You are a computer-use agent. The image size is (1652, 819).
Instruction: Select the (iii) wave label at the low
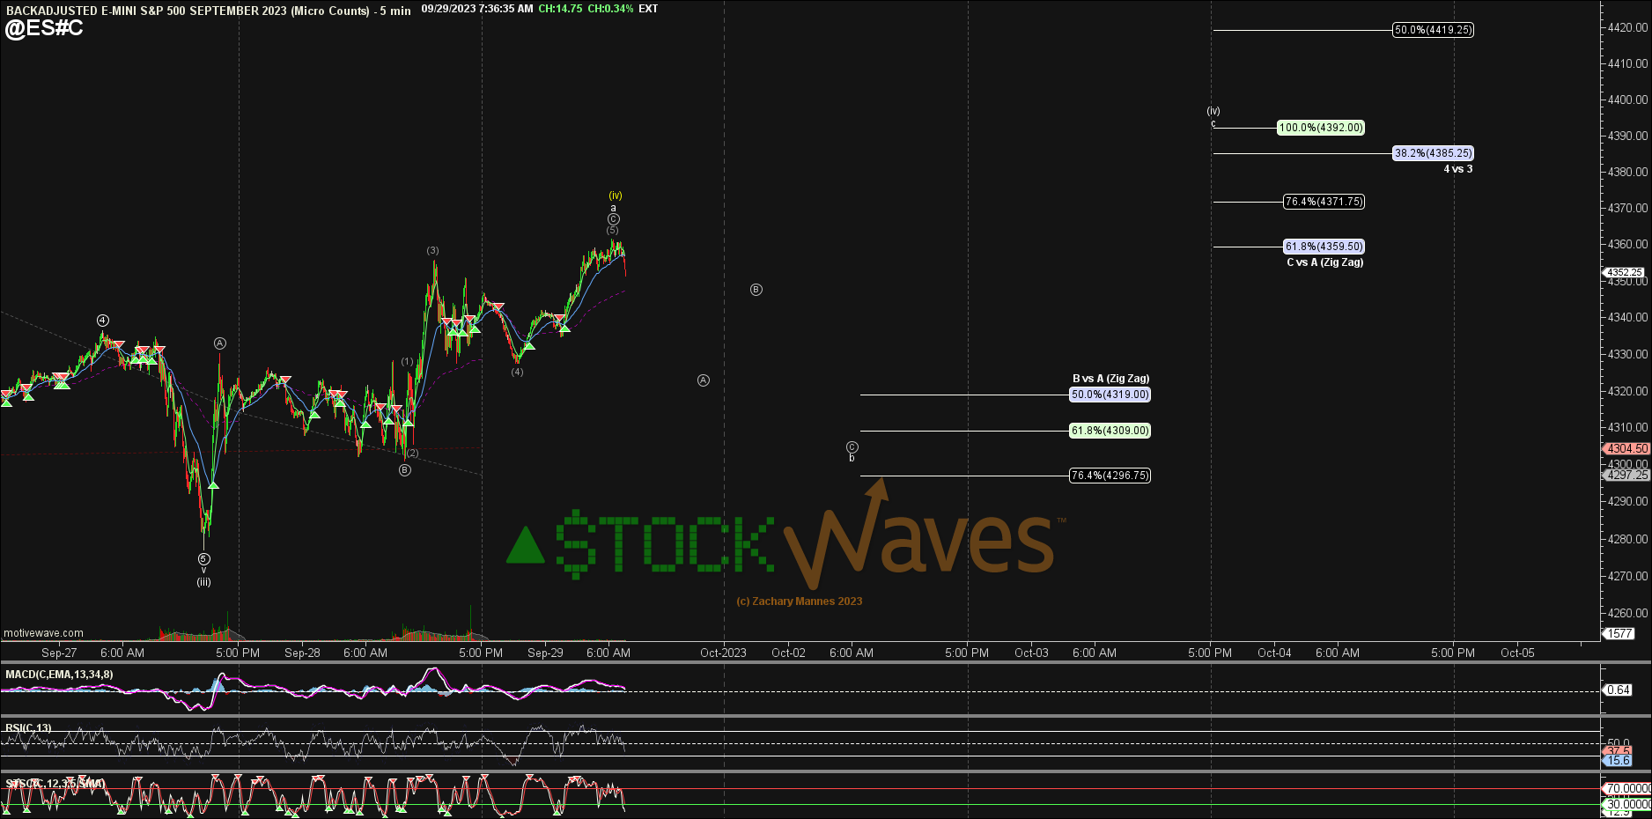[203, 582]
